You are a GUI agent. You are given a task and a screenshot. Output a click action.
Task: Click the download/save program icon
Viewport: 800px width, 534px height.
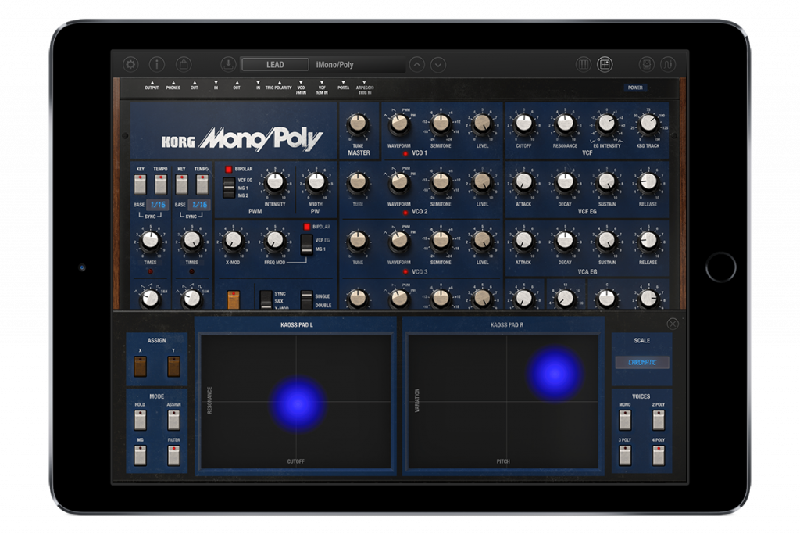tap(228, 64)
